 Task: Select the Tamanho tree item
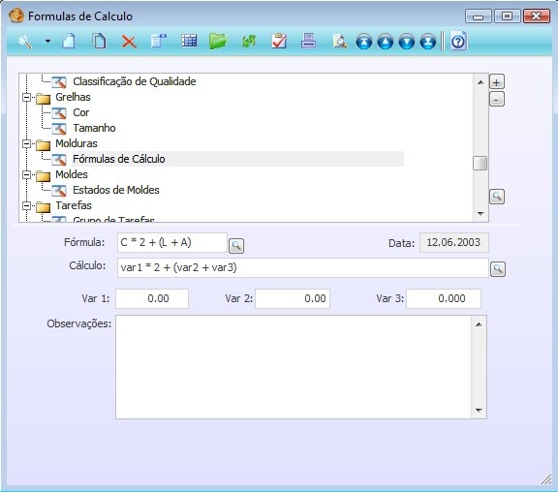point(94,128)
